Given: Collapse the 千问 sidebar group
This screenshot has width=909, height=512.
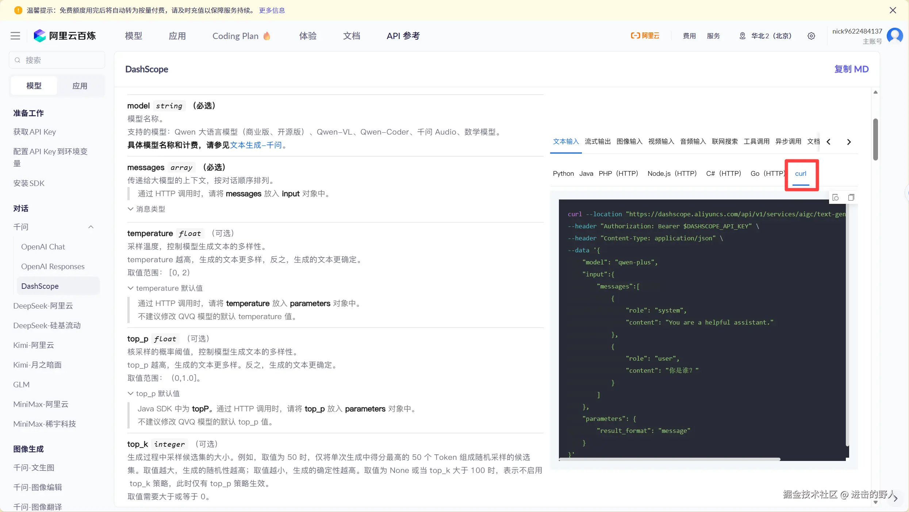Looking at the screenshot, I should click(x=91, y=227).
